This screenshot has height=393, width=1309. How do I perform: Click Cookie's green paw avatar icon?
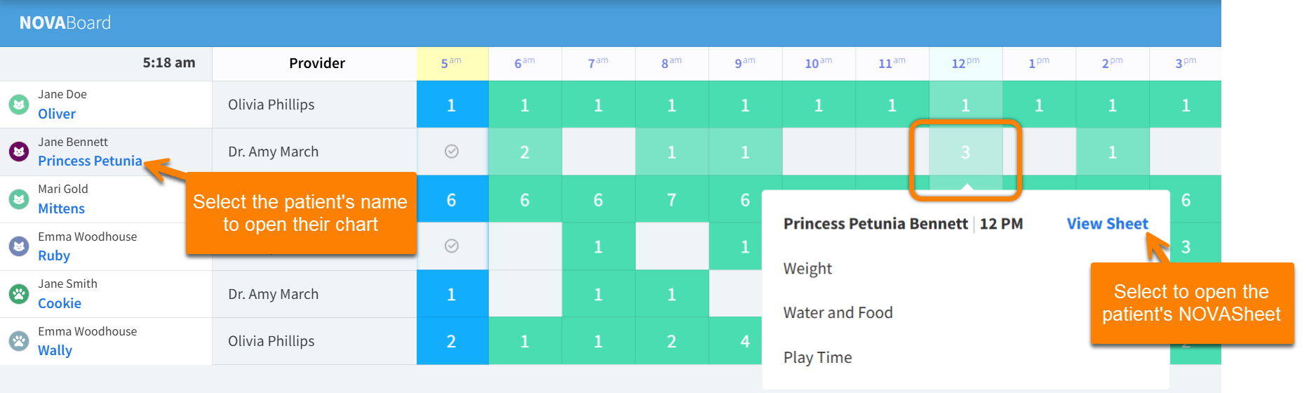pyautogui.click(x=19, y=294)
